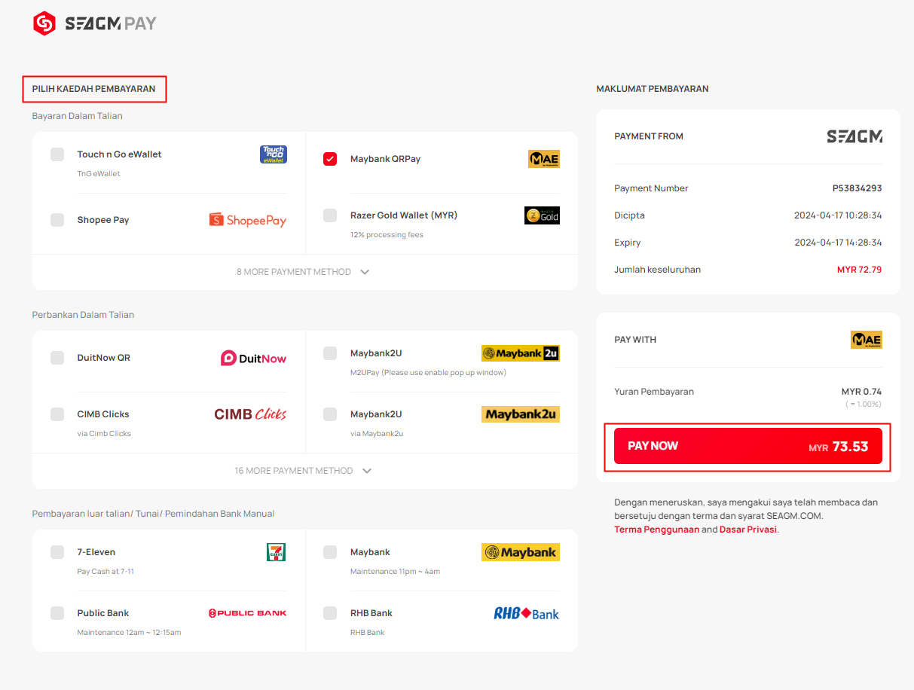Expand '8 MORE PAYMENT METHOD' list
The height and width of the screenshot is (690, 914).
304,272
